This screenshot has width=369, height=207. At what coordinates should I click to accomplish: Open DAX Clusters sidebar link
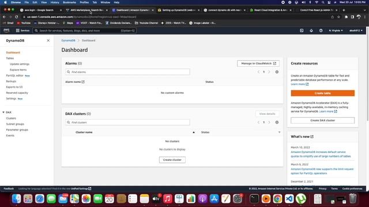click(x=11, y=118)
